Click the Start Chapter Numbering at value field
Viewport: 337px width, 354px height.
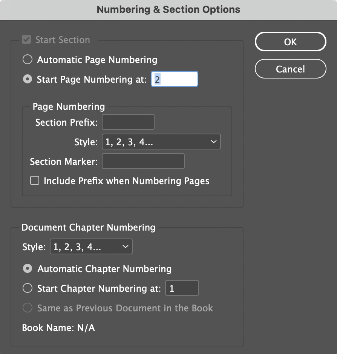click(182, 289)
